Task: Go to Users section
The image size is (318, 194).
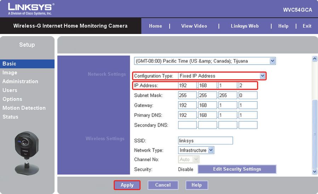Action: pyautogui.click(x=10, y=90)
